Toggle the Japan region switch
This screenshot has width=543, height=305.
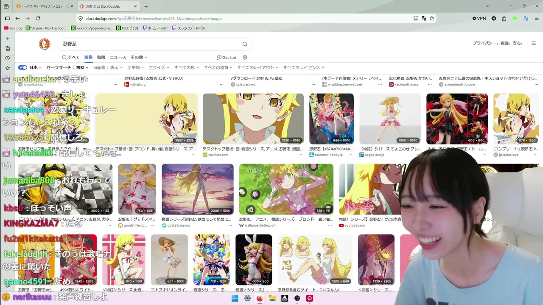coord(22,67)
